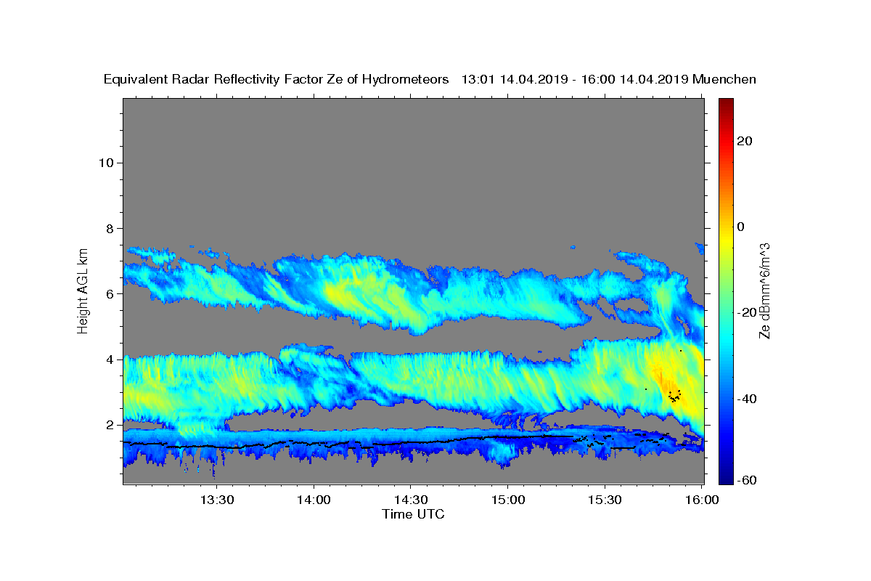Click the station name 'Muenchen' in the title
871x581 pixels.
[x=724, y=80]
